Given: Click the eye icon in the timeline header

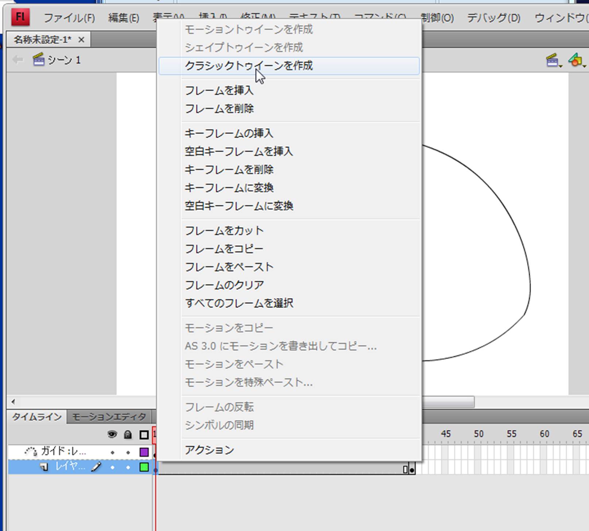Looking at the screenshot, I should click(112, 434).
